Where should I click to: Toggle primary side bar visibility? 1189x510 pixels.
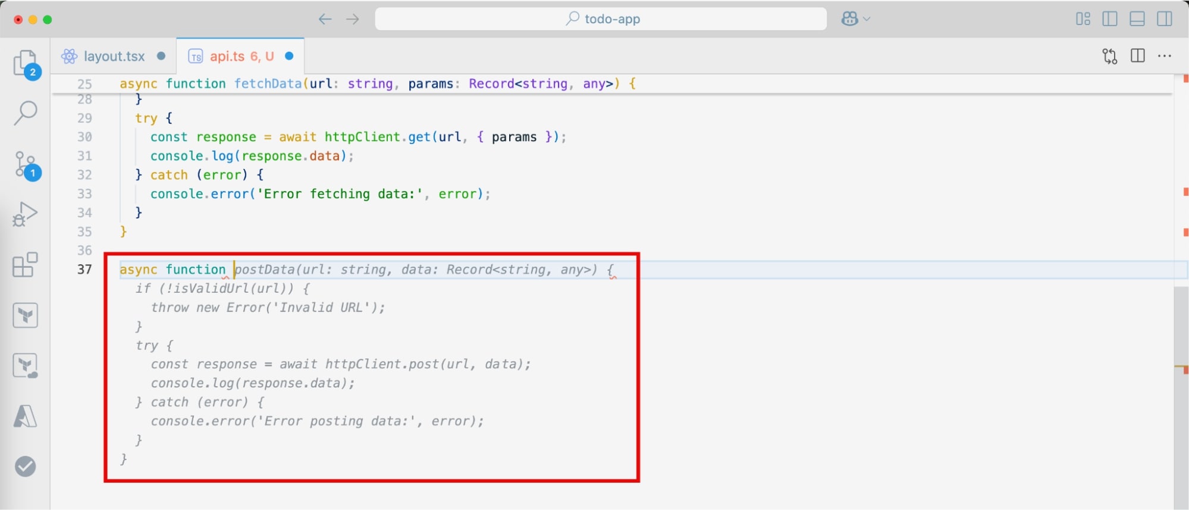pos(1109,19)
